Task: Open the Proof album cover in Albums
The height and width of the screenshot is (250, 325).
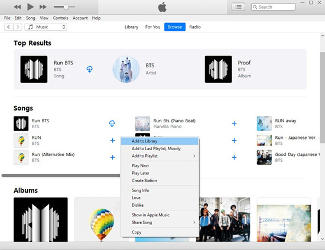Action: [x=41, y=219]
